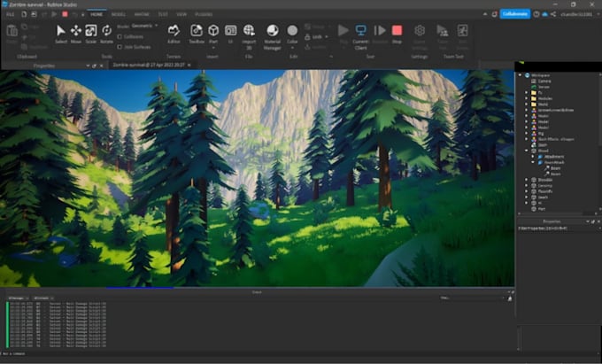
Task: Switch view with Current: Client button
Action: [360, 36]
